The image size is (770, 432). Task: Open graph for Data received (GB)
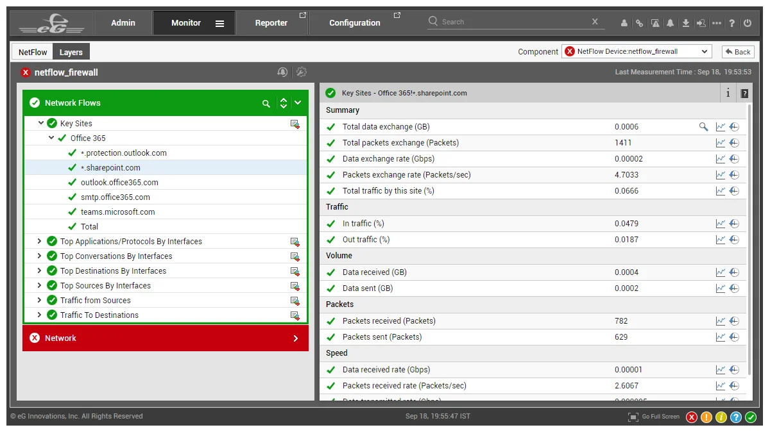click(721, 272)
